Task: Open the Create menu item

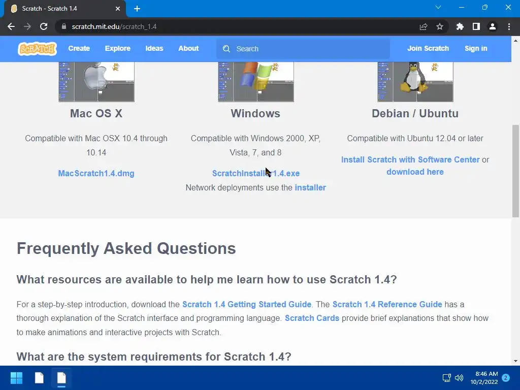Action: click(79, 48)
